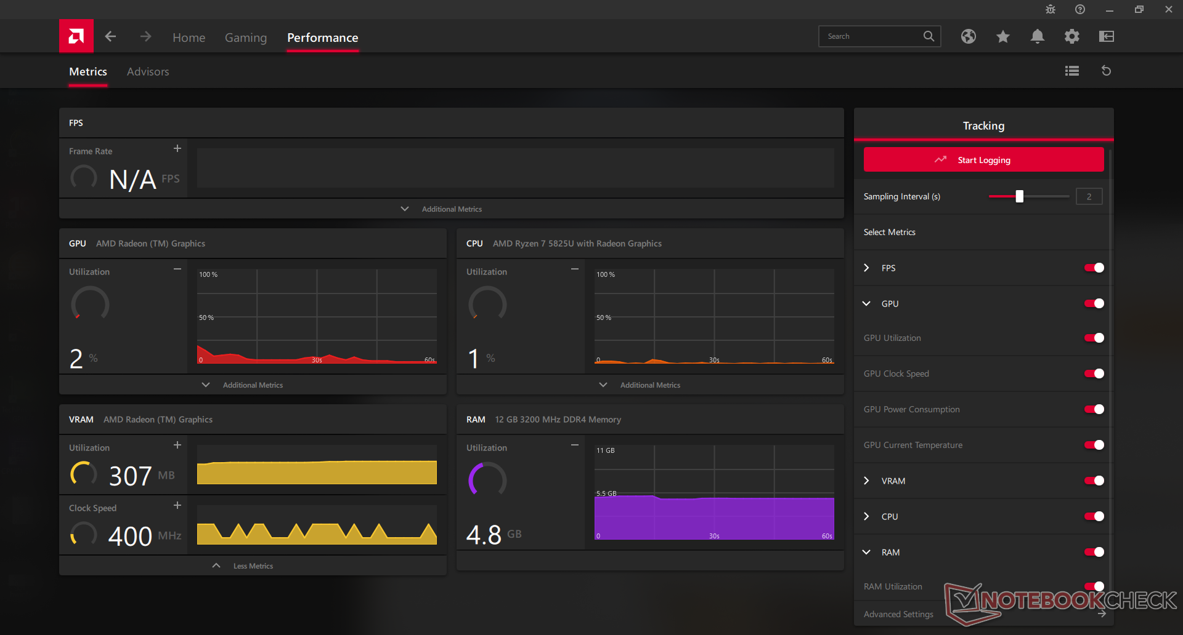Open the web browser globe icon
1183x635 pixels.
point(968,37)
